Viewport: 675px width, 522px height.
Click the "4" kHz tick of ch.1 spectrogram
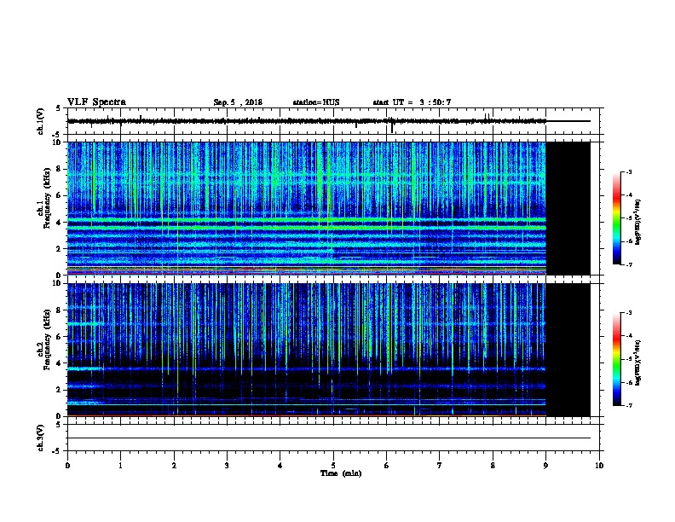59,223
